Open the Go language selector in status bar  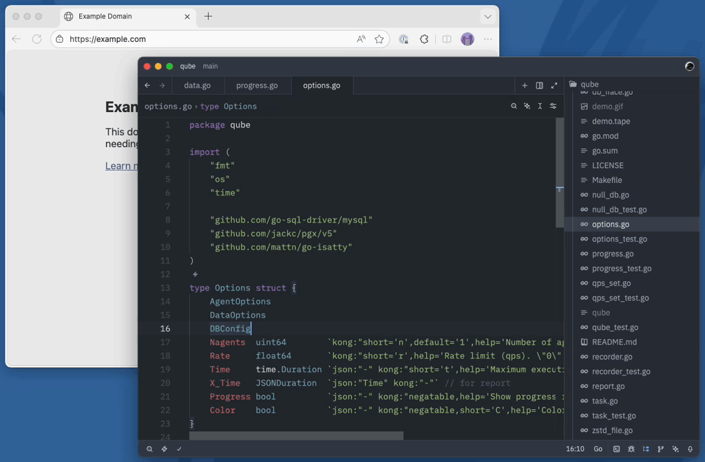point(598,448)
